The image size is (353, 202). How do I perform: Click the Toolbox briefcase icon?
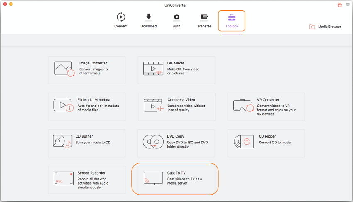click(232, 17)
